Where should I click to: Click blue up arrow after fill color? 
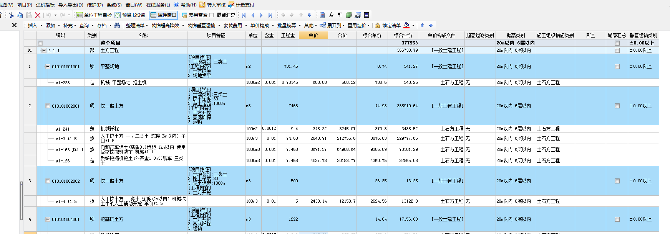pos(422,25)
